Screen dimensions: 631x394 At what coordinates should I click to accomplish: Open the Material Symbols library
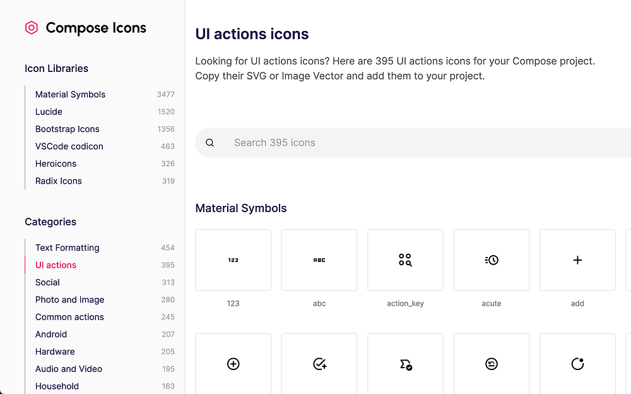tap(71, 94)
